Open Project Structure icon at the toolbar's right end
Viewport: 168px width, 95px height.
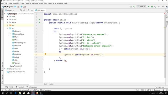pyautogui.click(x=166, y=7)
